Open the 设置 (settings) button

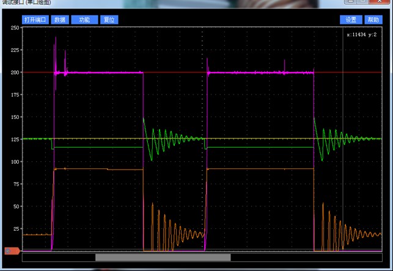(x=351, y=20)
